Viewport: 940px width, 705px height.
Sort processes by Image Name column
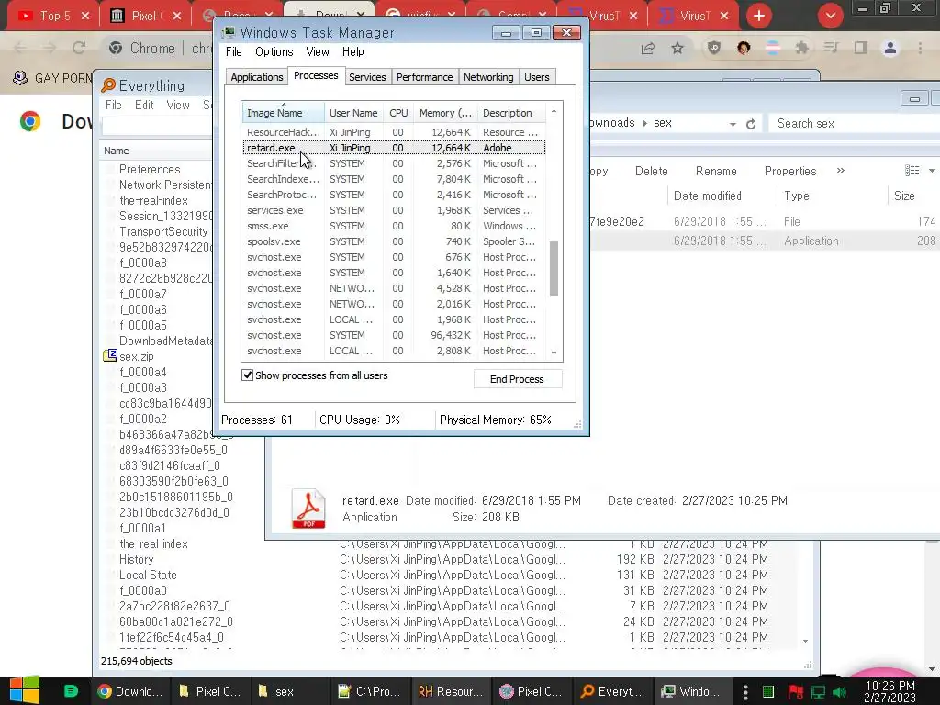(283, 113)
